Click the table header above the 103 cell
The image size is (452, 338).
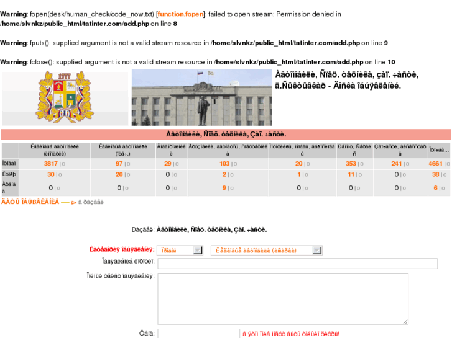(x=228, y=150)
